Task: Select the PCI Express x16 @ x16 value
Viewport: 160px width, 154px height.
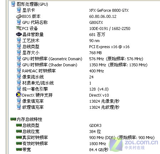Action: [109, 47]
